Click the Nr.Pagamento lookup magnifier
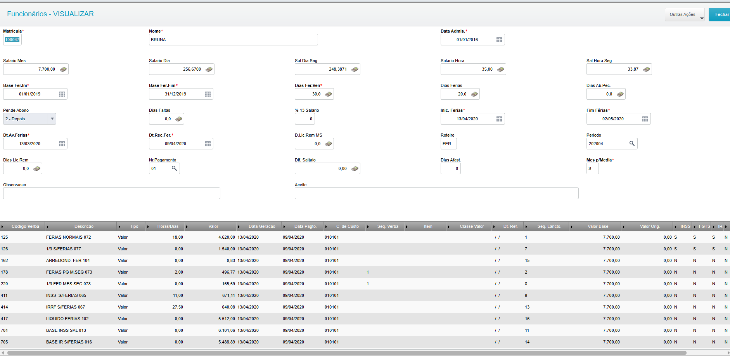 point(174,168)
